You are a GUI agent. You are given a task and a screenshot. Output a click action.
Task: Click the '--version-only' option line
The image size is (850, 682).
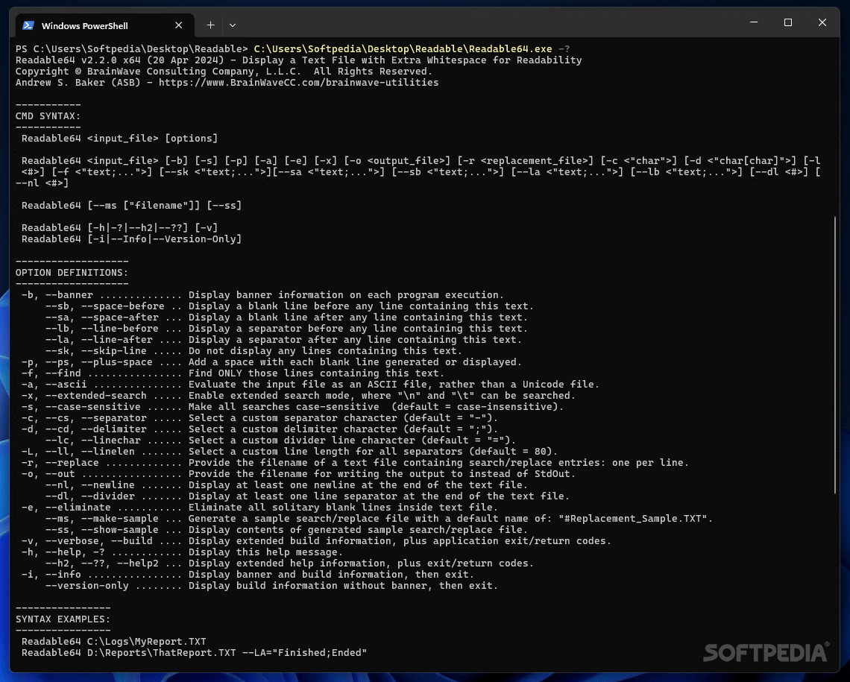pos(271,586)
